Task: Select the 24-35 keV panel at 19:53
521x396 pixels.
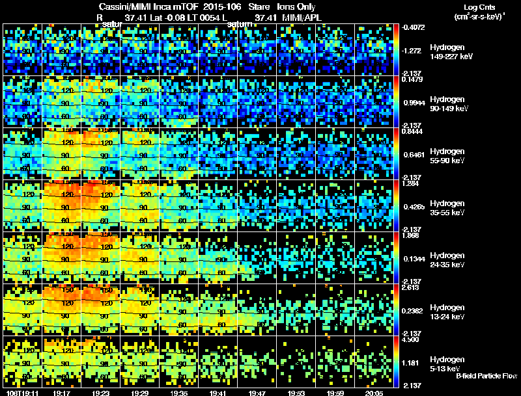Action: point(296,258)
